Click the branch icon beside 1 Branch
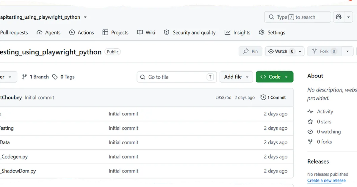 coord(24,77)
